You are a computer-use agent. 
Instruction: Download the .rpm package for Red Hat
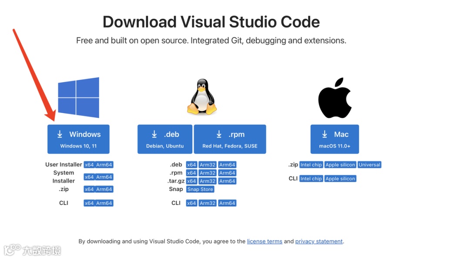click(x=230, y=139)
